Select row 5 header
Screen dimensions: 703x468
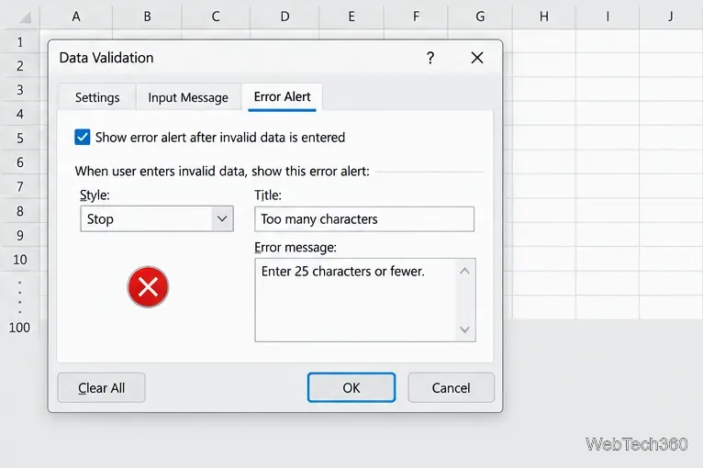(x=20, y=138)
